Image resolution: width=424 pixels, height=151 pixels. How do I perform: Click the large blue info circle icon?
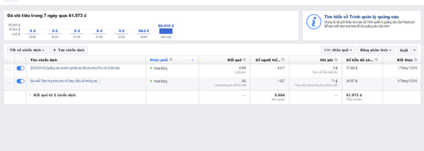pos(313,22)
